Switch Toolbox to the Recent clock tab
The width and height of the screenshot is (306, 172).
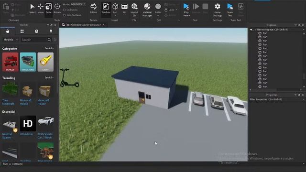click(x=36, y=31)
